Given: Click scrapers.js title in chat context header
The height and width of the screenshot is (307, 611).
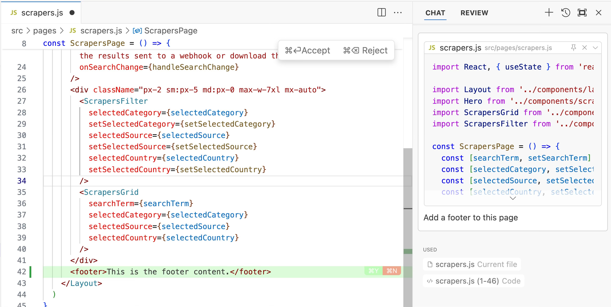Looking at the screenshot, I should 460,48.
